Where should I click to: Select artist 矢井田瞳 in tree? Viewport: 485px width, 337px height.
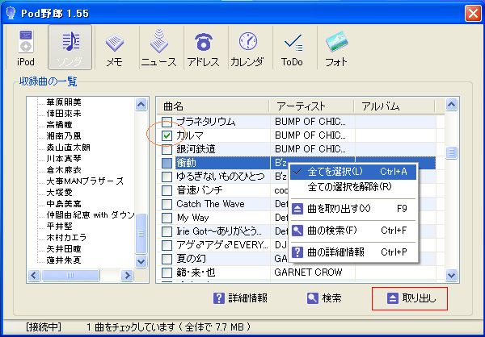64,249
